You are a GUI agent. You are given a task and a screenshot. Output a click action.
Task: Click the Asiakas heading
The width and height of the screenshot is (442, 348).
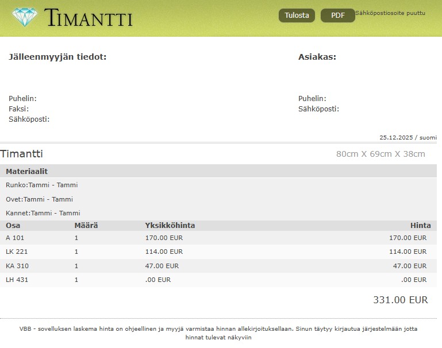pyautogui.click(x=317, y=57)
